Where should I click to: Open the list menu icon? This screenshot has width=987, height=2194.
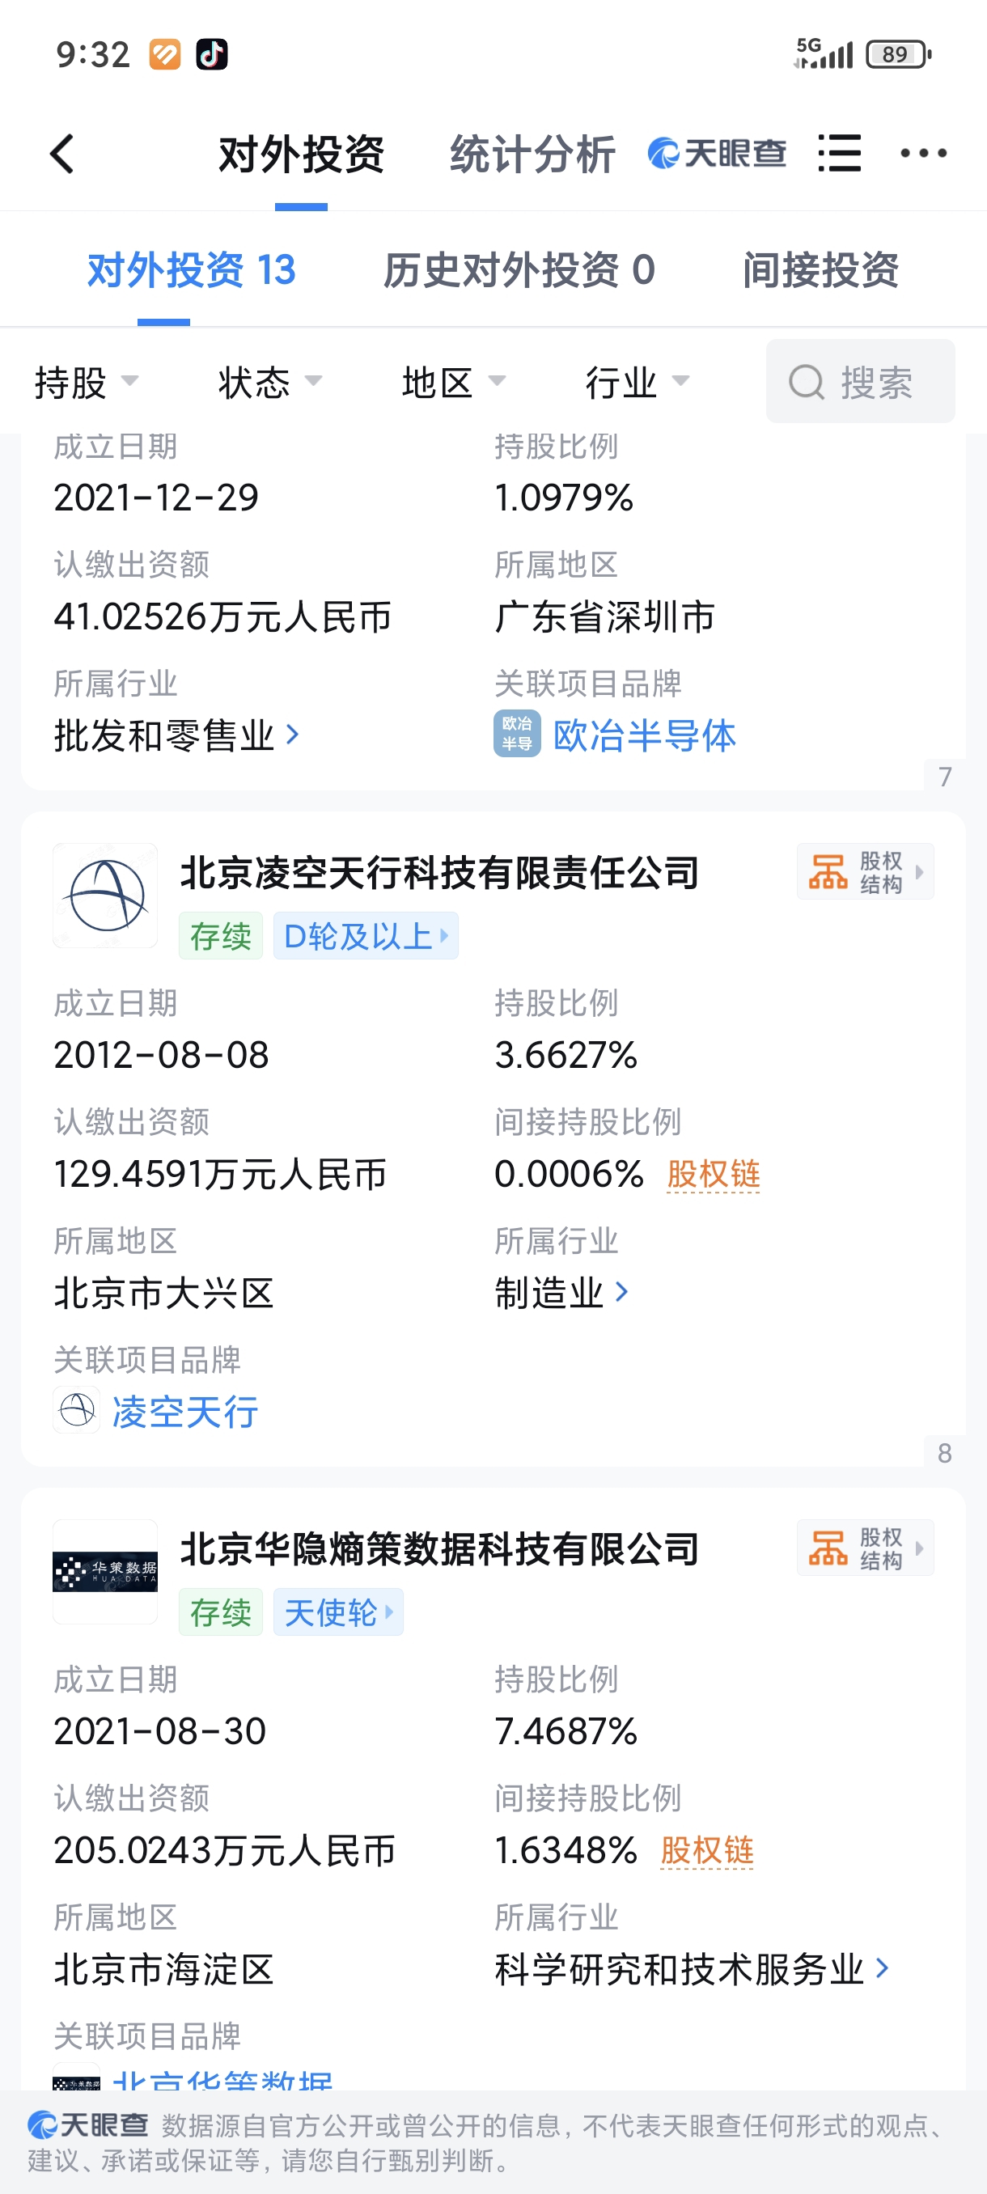pyautogui.click(x=839, y=154)
